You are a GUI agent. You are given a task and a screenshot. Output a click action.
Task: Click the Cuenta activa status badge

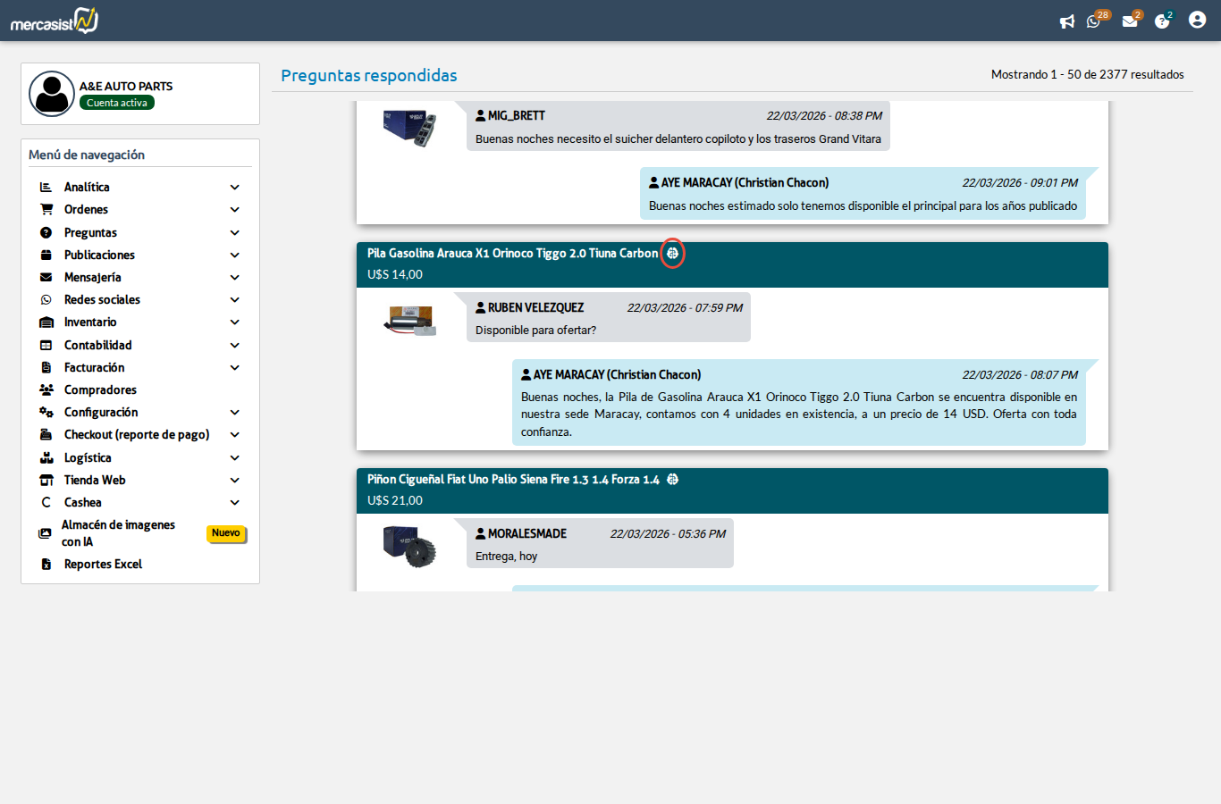pyautogui.click(x=117, y=103)
